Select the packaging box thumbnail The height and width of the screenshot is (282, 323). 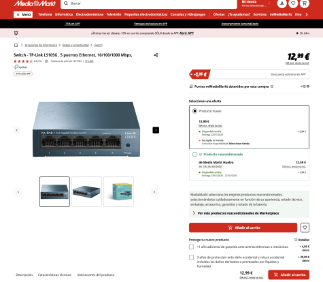click(x=118, y=191)
